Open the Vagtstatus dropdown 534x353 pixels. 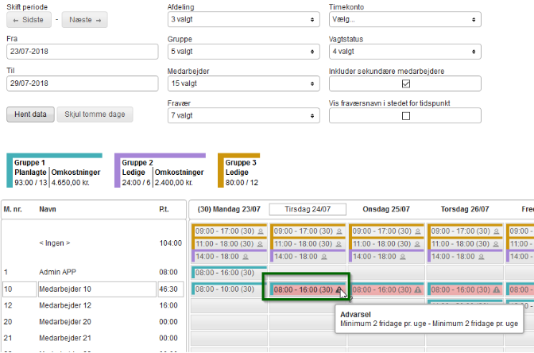(404, 51)
